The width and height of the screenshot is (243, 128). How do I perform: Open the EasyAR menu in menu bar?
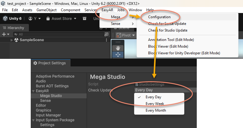coord(108,10)
